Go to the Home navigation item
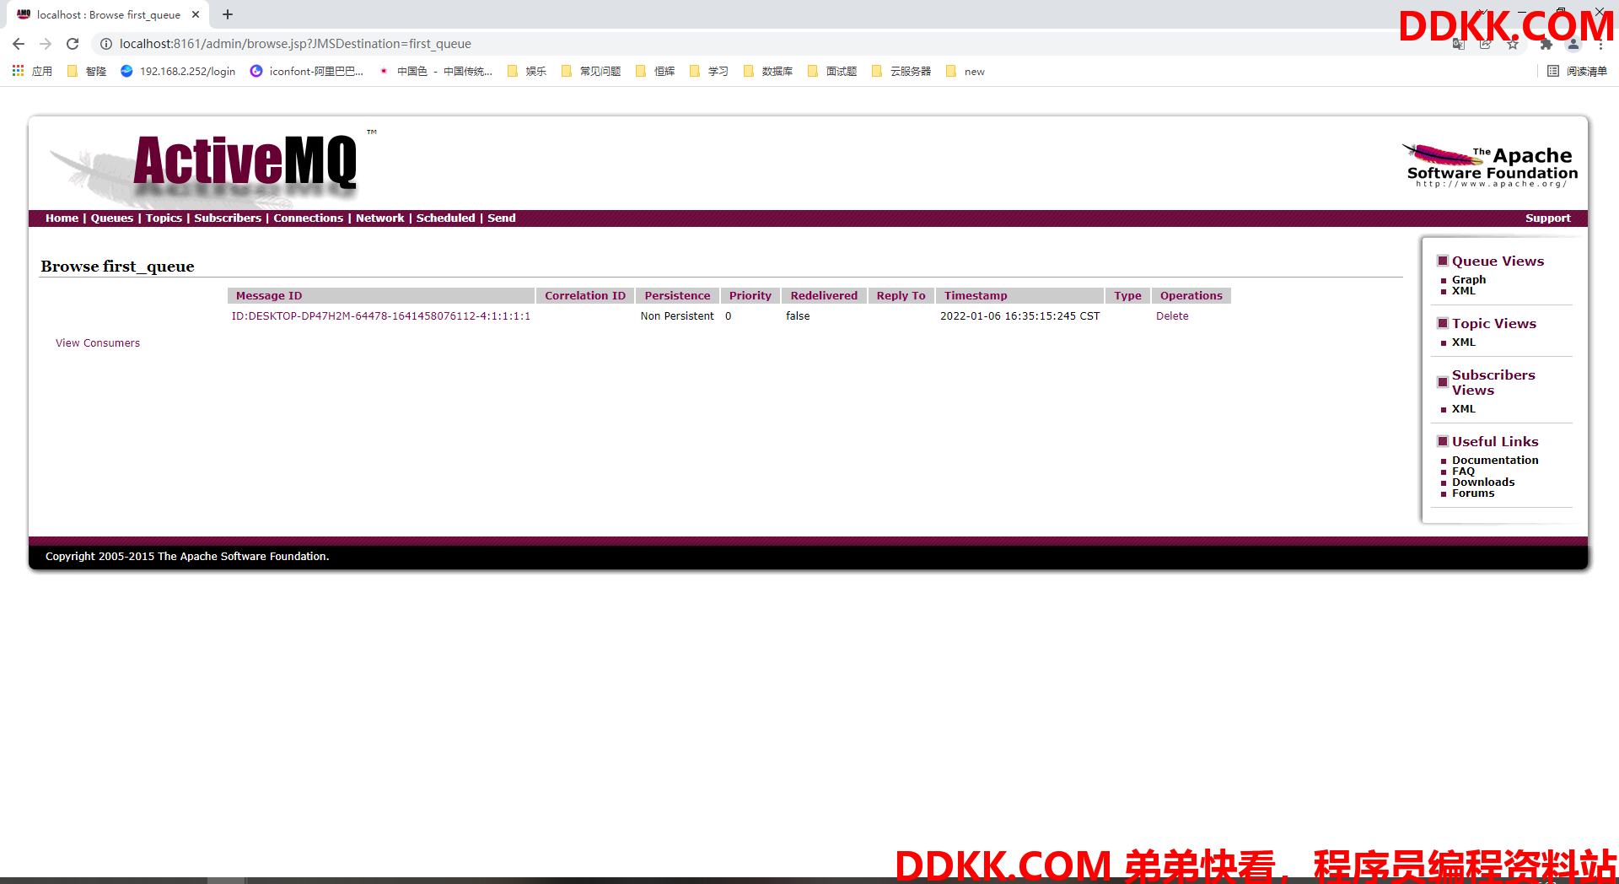 pyautogui.click(x=62, y=218)
